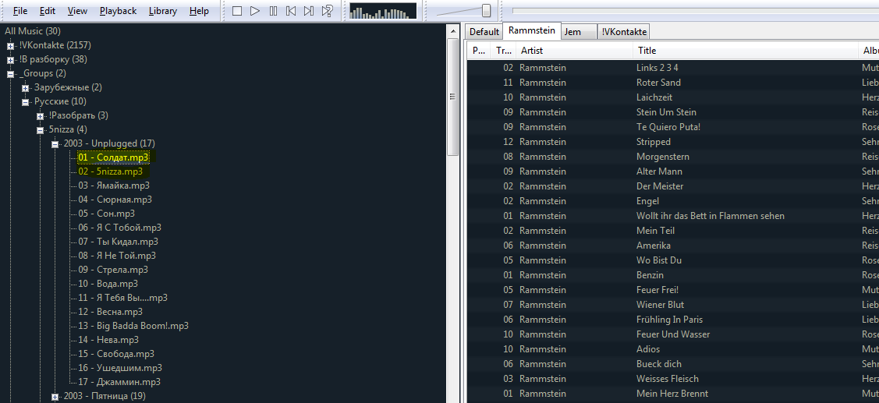Select the Rammstein playlist tab

531,30
